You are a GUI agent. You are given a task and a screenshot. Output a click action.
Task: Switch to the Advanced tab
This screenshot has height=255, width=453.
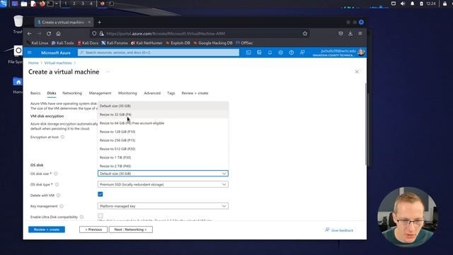coord(152,93)
